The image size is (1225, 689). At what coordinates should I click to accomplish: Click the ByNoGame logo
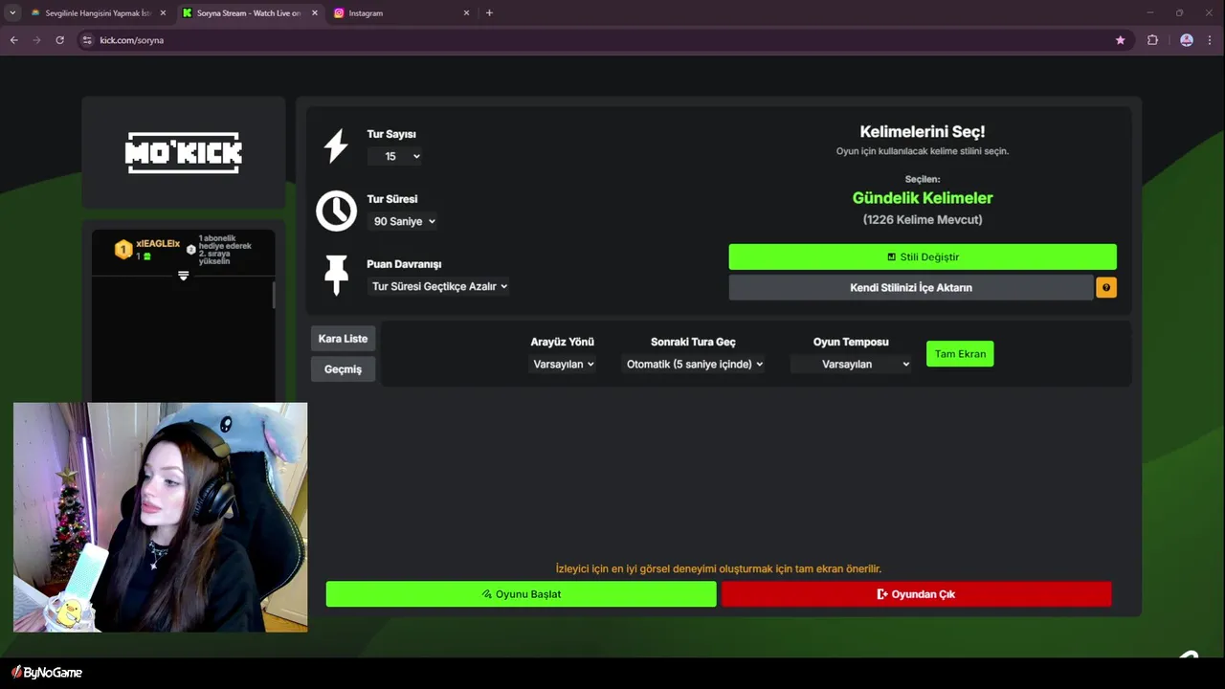47,673
